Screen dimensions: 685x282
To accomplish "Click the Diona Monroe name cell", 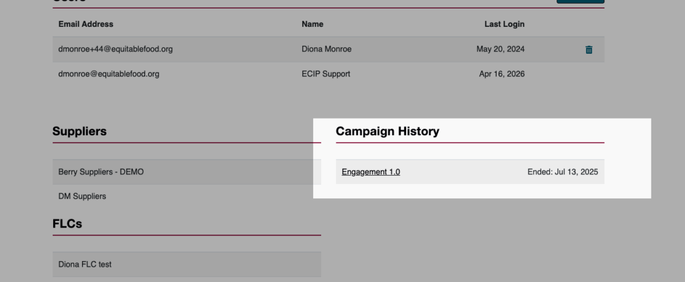I will point(327,50).
